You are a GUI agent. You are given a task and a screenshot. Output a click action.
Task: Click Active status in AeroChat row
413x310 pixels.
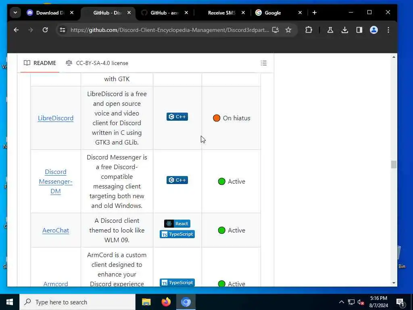click(236, 230)
